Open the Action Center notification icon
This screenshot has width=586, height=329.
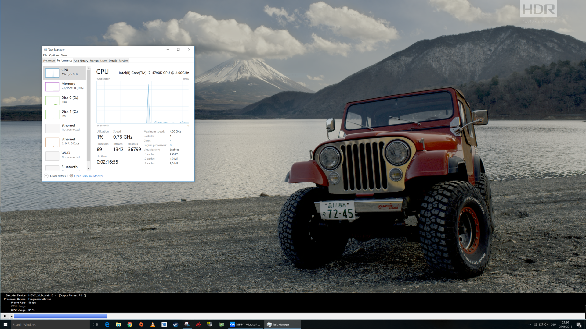click(x=578, y=324)
